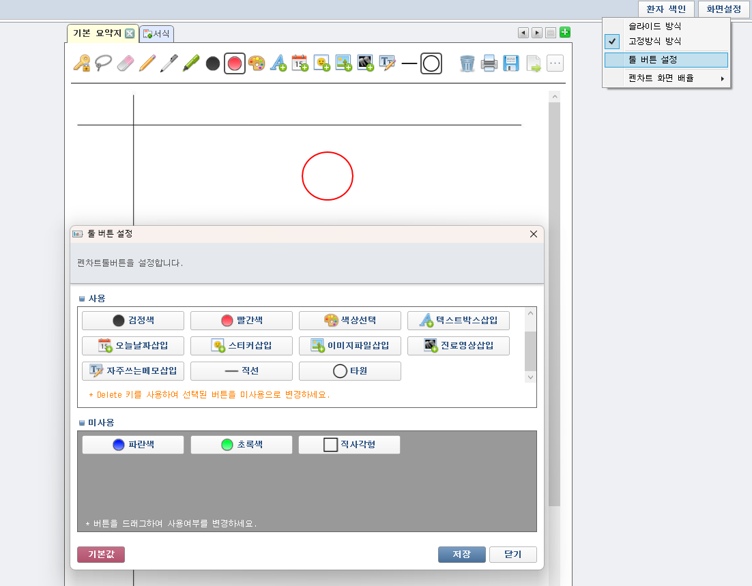Click the 저장 button in dialog
The image size is (752, 586).
tap(461, 555)
